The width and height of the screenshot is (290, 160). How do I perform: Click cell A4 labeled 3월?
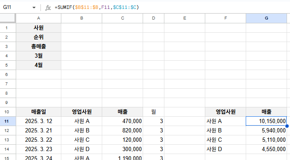(38, 56)
